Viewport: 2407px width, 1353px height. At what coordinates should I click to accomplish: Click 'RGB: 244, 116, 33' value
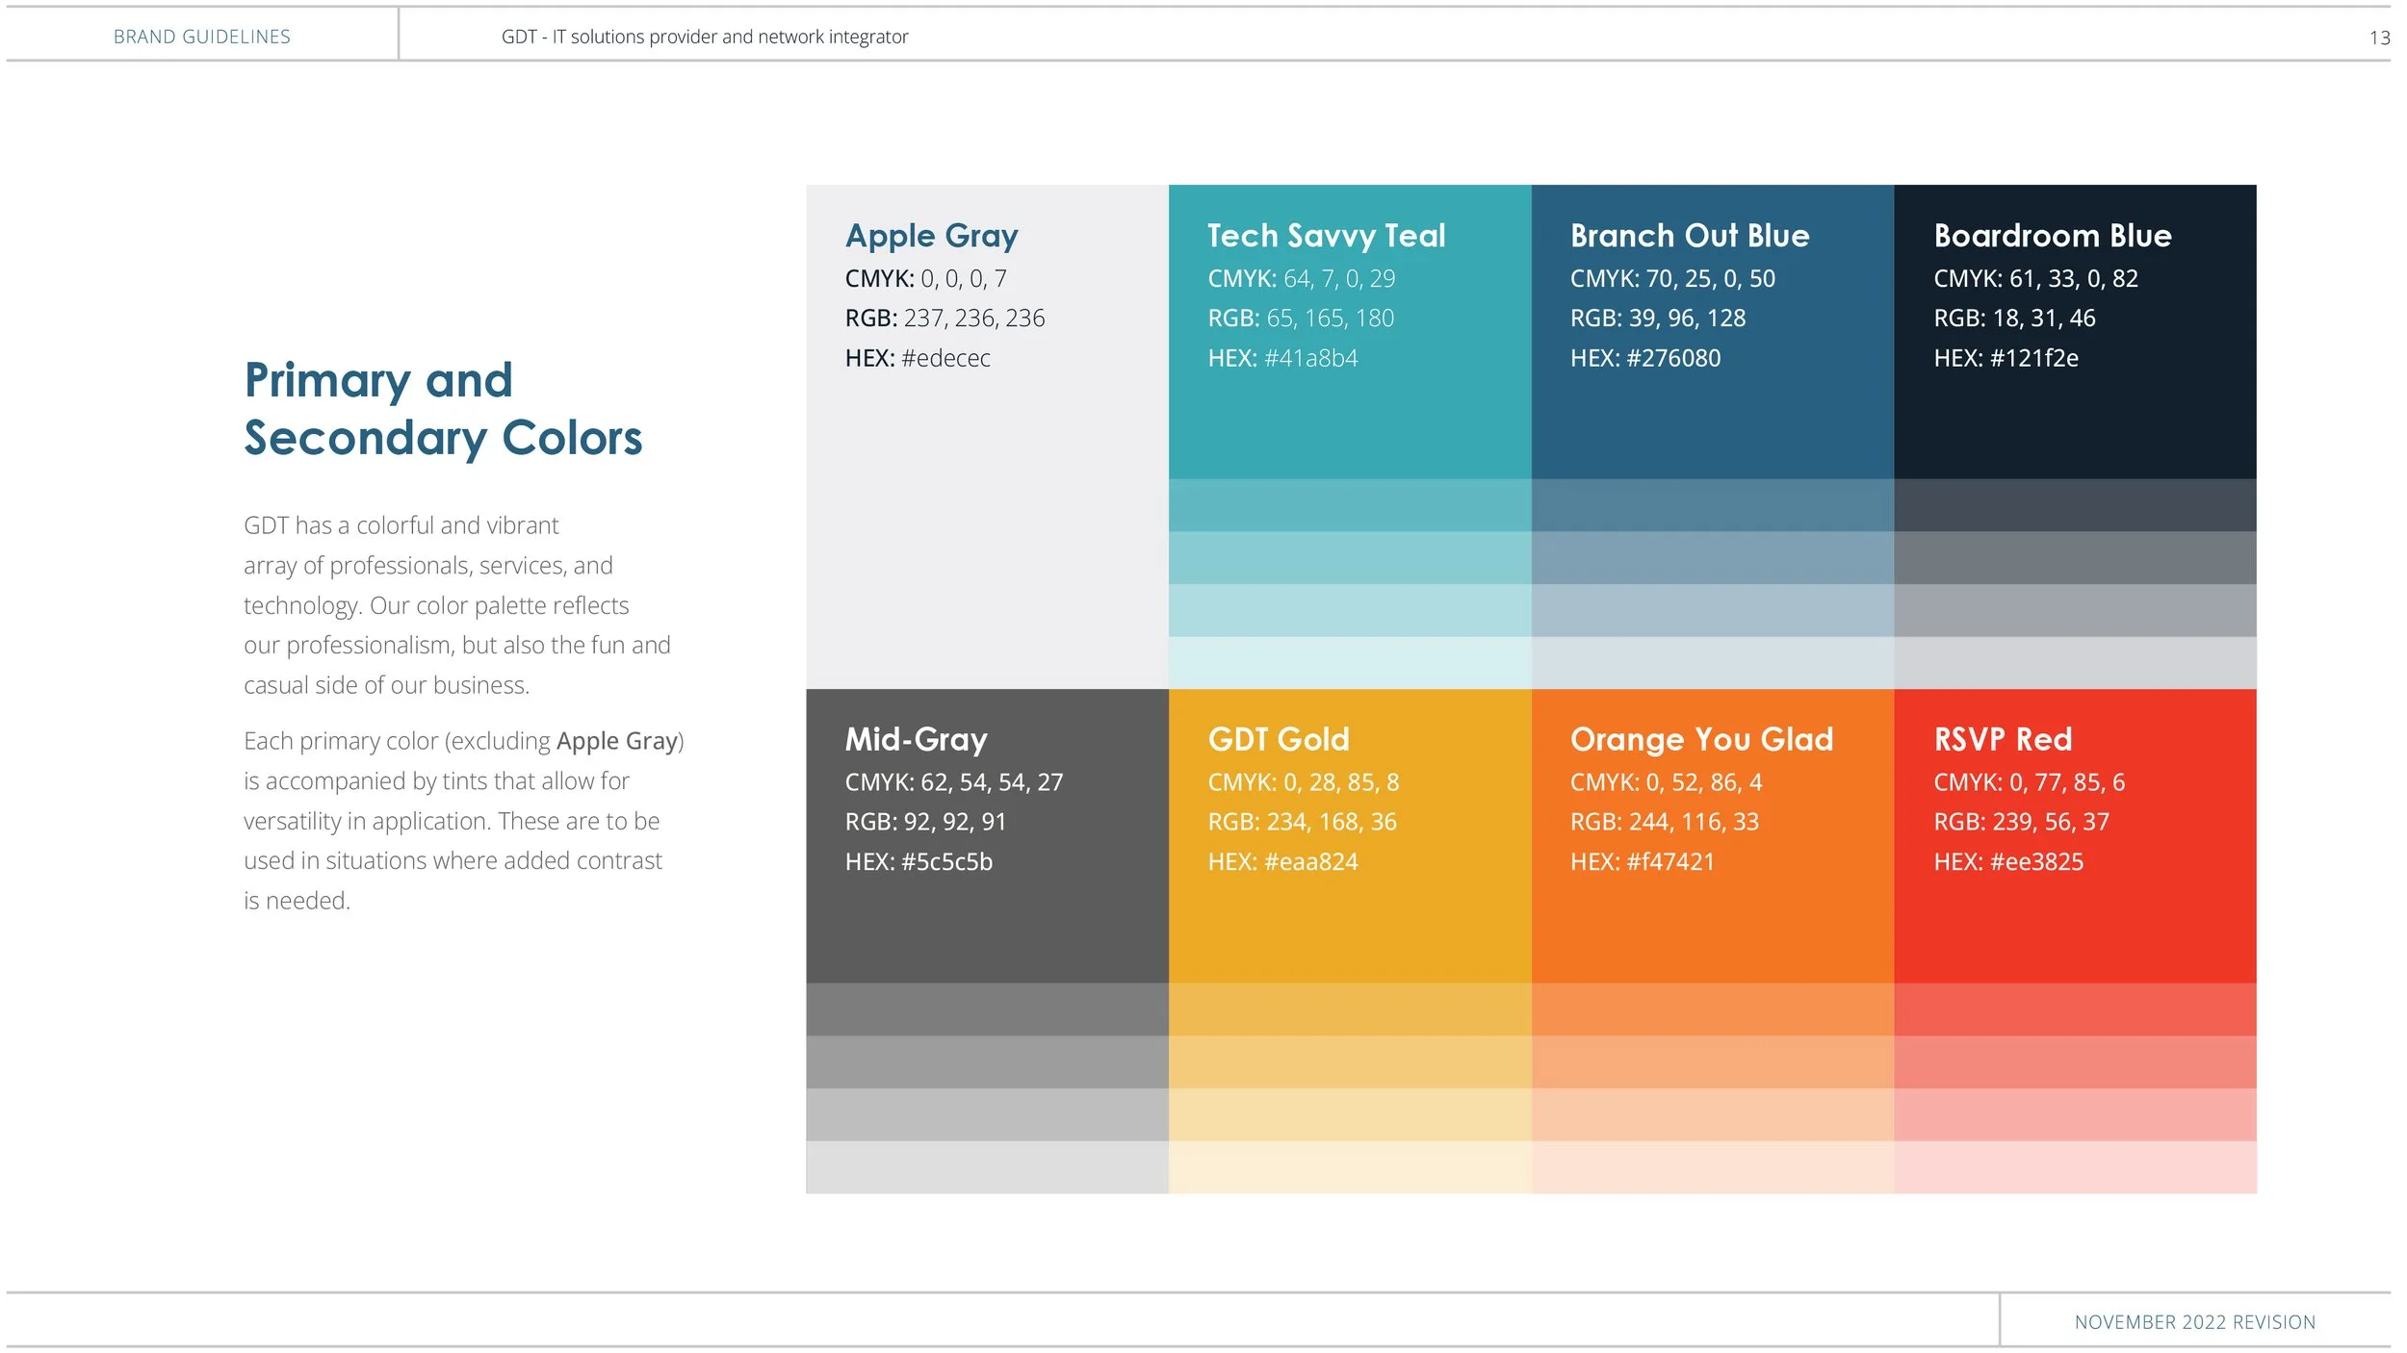[x=1665, y=822]
